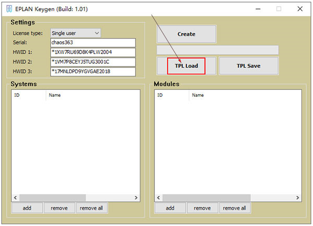The height and width of the screenshot is (226, 313).
Task: Click the Create button
Action: point(186,34)
